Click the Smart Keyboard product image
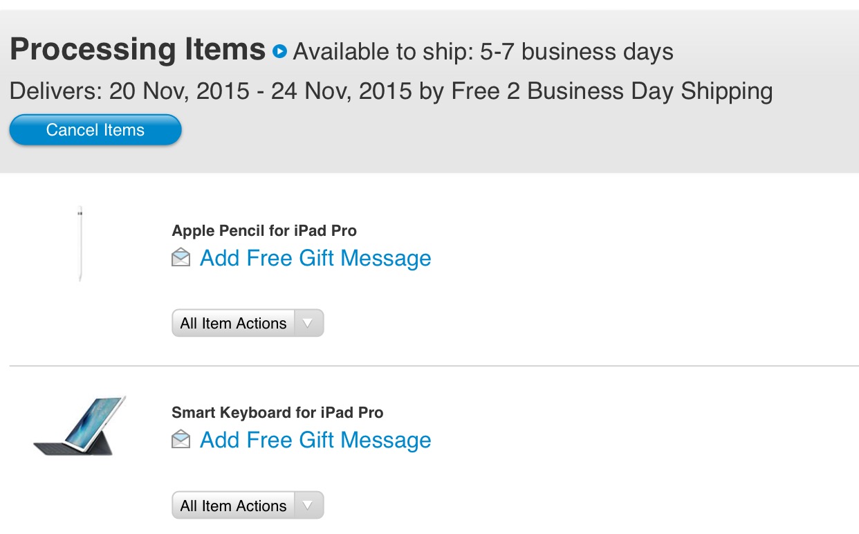The width and height of the screenshot is (859, 534). 78,425
